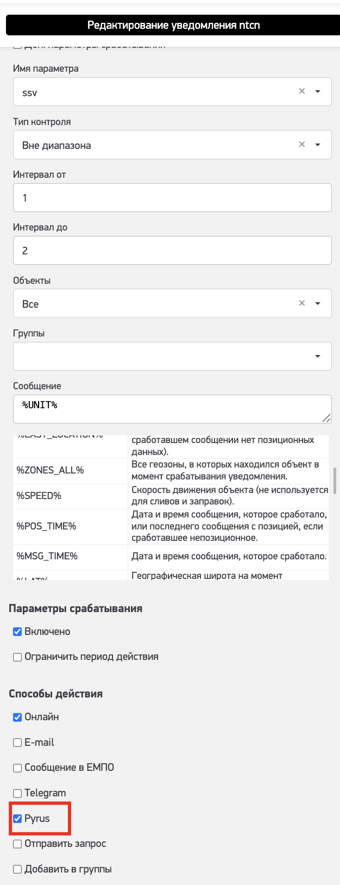Open the Объекты dropdown arrow
340x885 pixels.
point(318,303)
